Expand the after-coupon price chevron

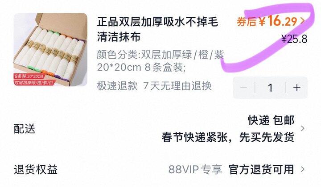click(x=303, y=20)
